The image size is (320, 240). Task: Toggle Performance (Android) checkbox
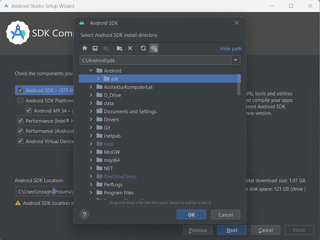pos(20,131)
